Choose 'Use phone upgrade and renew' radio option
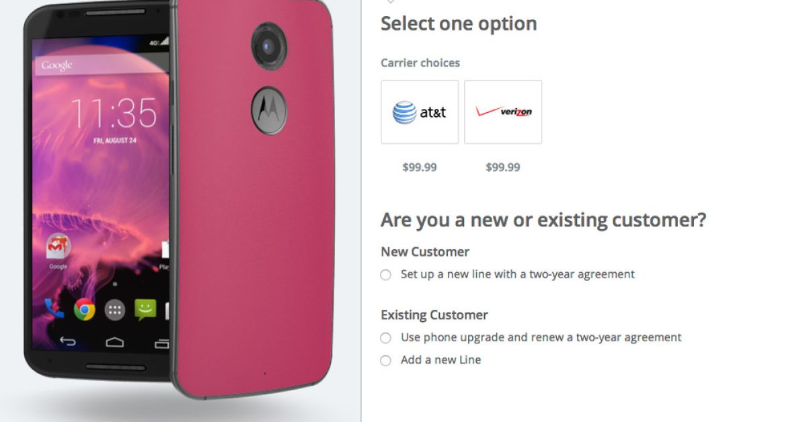The height and width of the screenshot is (422, 807). pyautogui.click(x=385, y=338)
